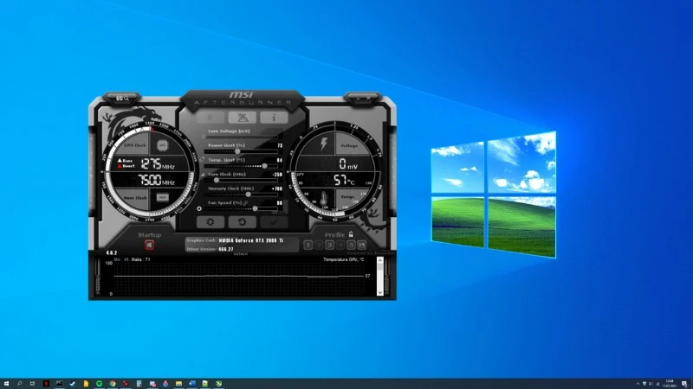Open volume control in system tray
Screen dimensions: 693x389
coord(651,384)
